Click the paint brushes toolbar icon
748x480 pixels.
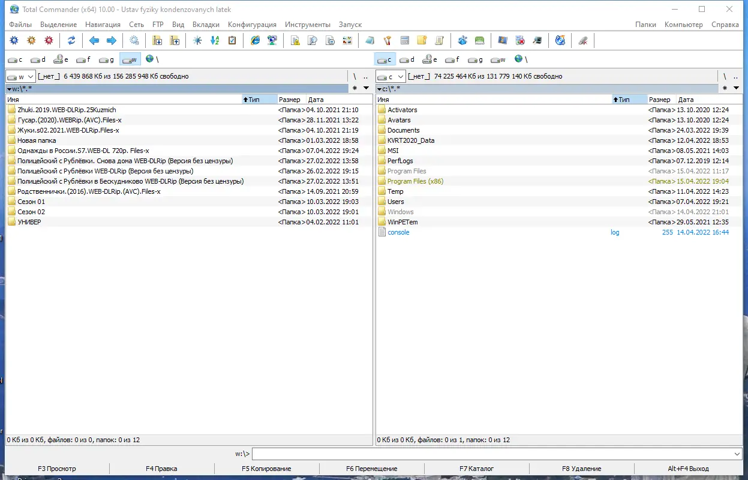tap(387, 40)
